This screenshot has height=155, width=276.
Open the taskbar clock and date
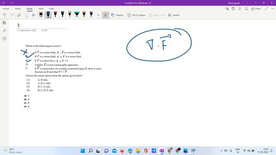[263, 151]
